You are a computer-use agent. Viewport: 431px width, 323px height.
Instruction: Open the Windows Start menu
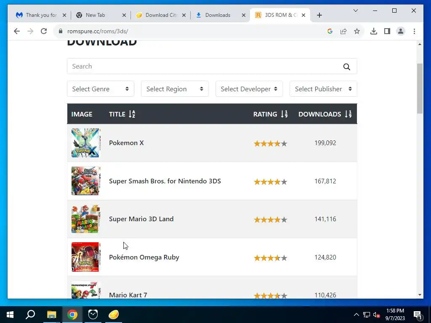click(x=10, y=315)
